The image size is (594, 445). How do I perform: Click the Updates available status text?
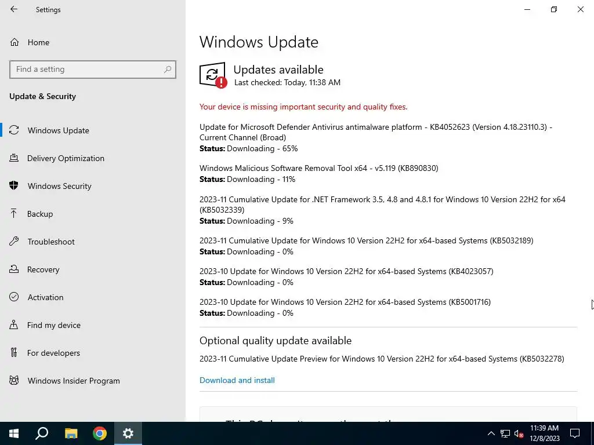tap(278, 70)
